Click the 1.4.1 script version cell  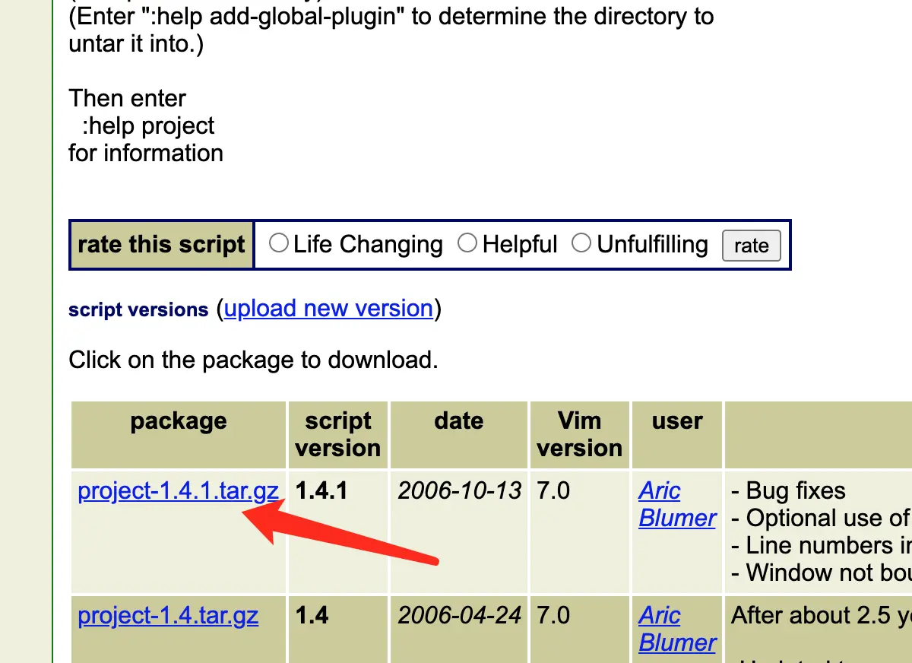pyautogui.click(x=321, y=490)
